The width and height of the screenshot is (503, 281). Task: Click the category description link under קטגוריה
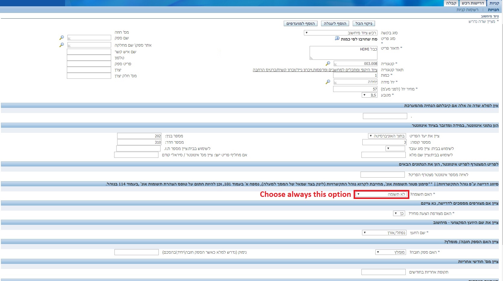[x=315, y=70]
